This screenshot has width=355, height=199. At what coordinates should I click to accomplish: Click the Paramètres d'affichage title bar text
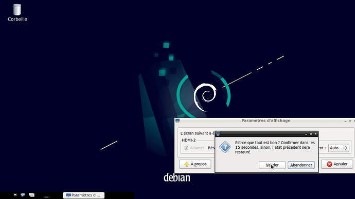[266, 121]
